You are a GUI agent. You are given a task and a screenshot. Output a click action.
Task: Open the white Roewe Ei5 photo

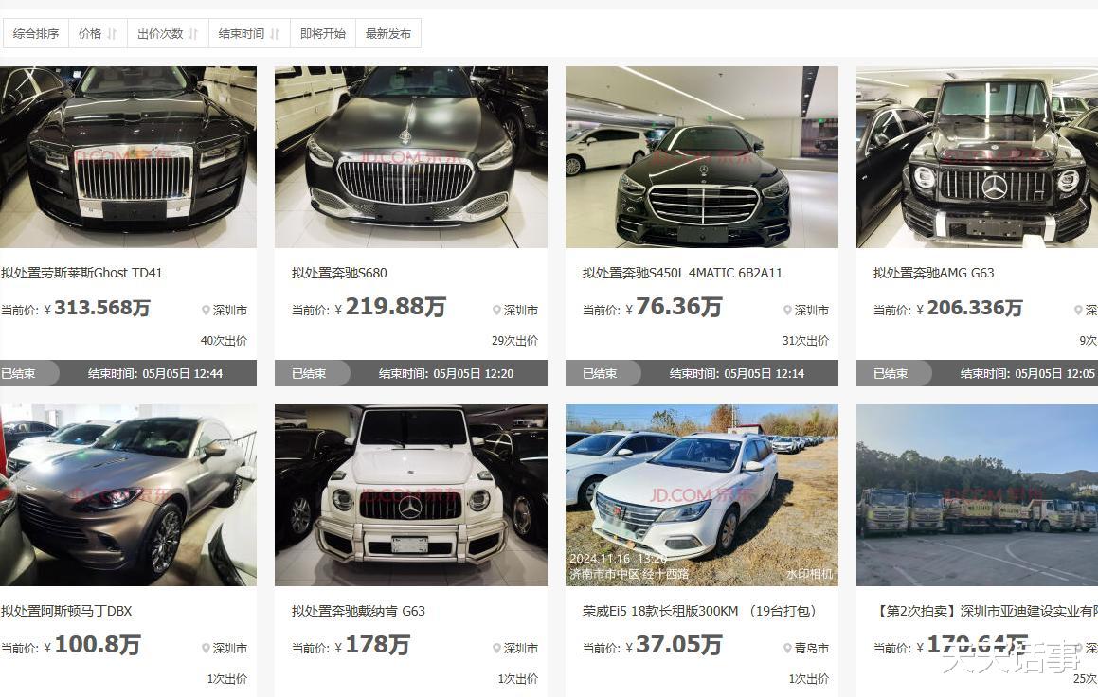point(702,494)
